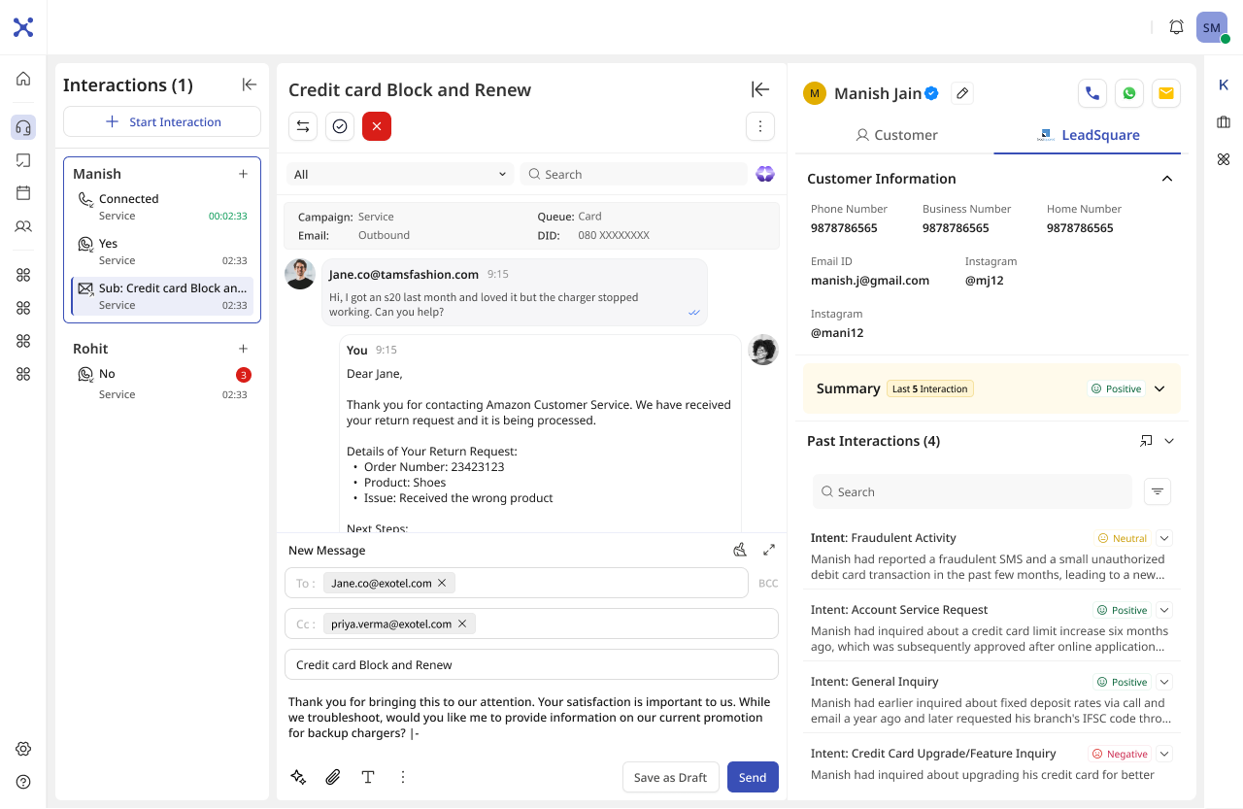Image resolution: width=1243 pixels, height=809 pixels.
Task: Switch to the LeadSquare tab
Action: coord(1088,135)
